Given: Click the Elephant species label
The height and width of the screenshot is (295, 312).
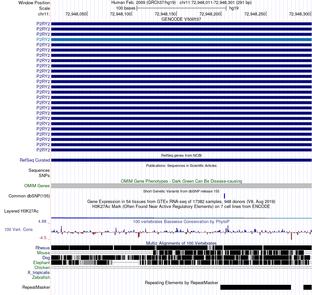Looking at the screenshot, I should point(41,263).
